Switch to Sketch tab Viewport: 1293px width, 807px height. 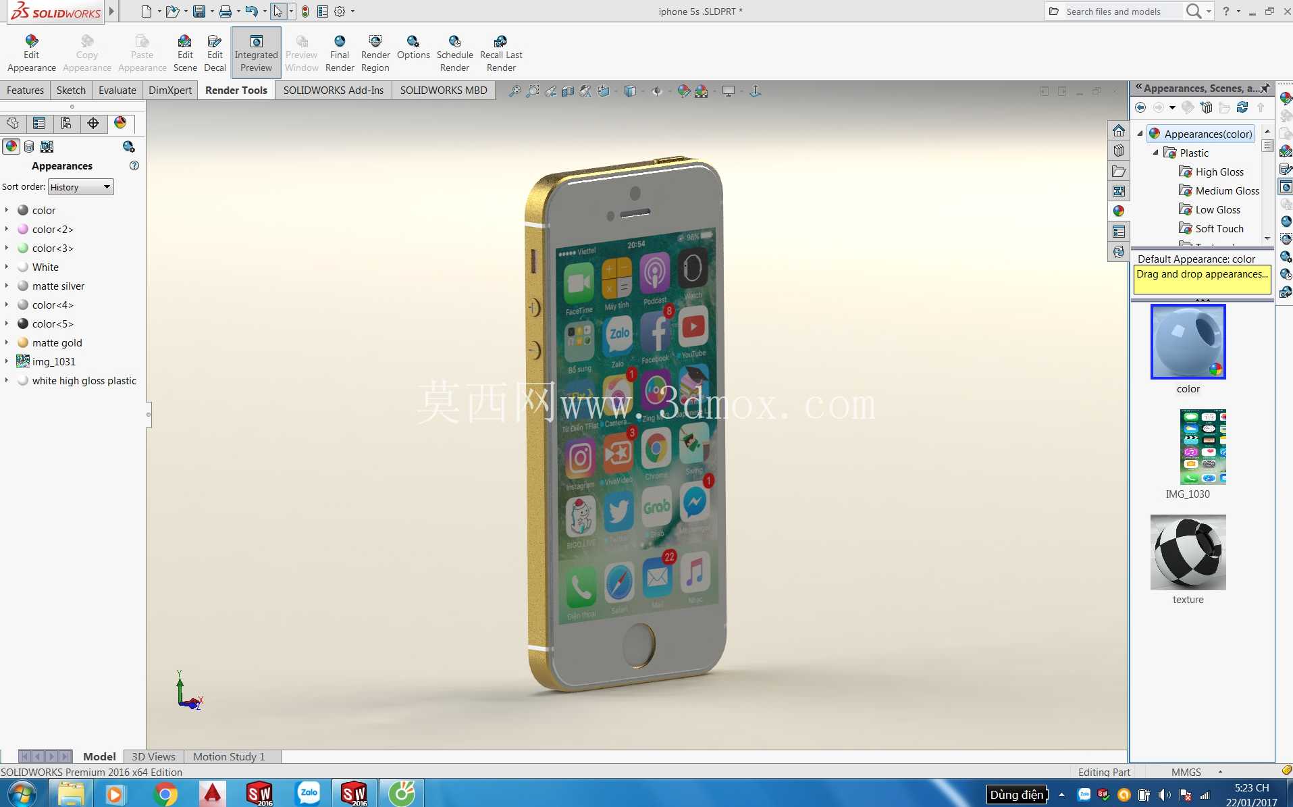[x=71, y=90]
